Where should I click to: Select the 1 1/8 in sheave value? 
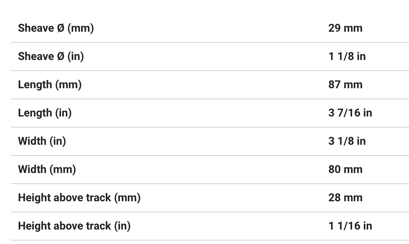(x=347, y=56)
